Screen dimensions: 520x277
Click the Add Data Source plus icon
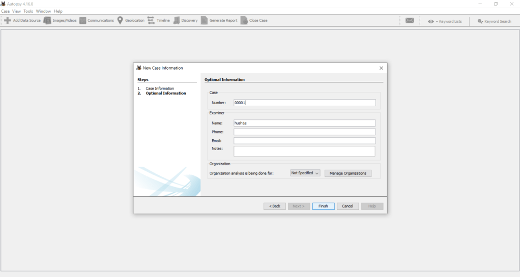(x=7, y=20)
